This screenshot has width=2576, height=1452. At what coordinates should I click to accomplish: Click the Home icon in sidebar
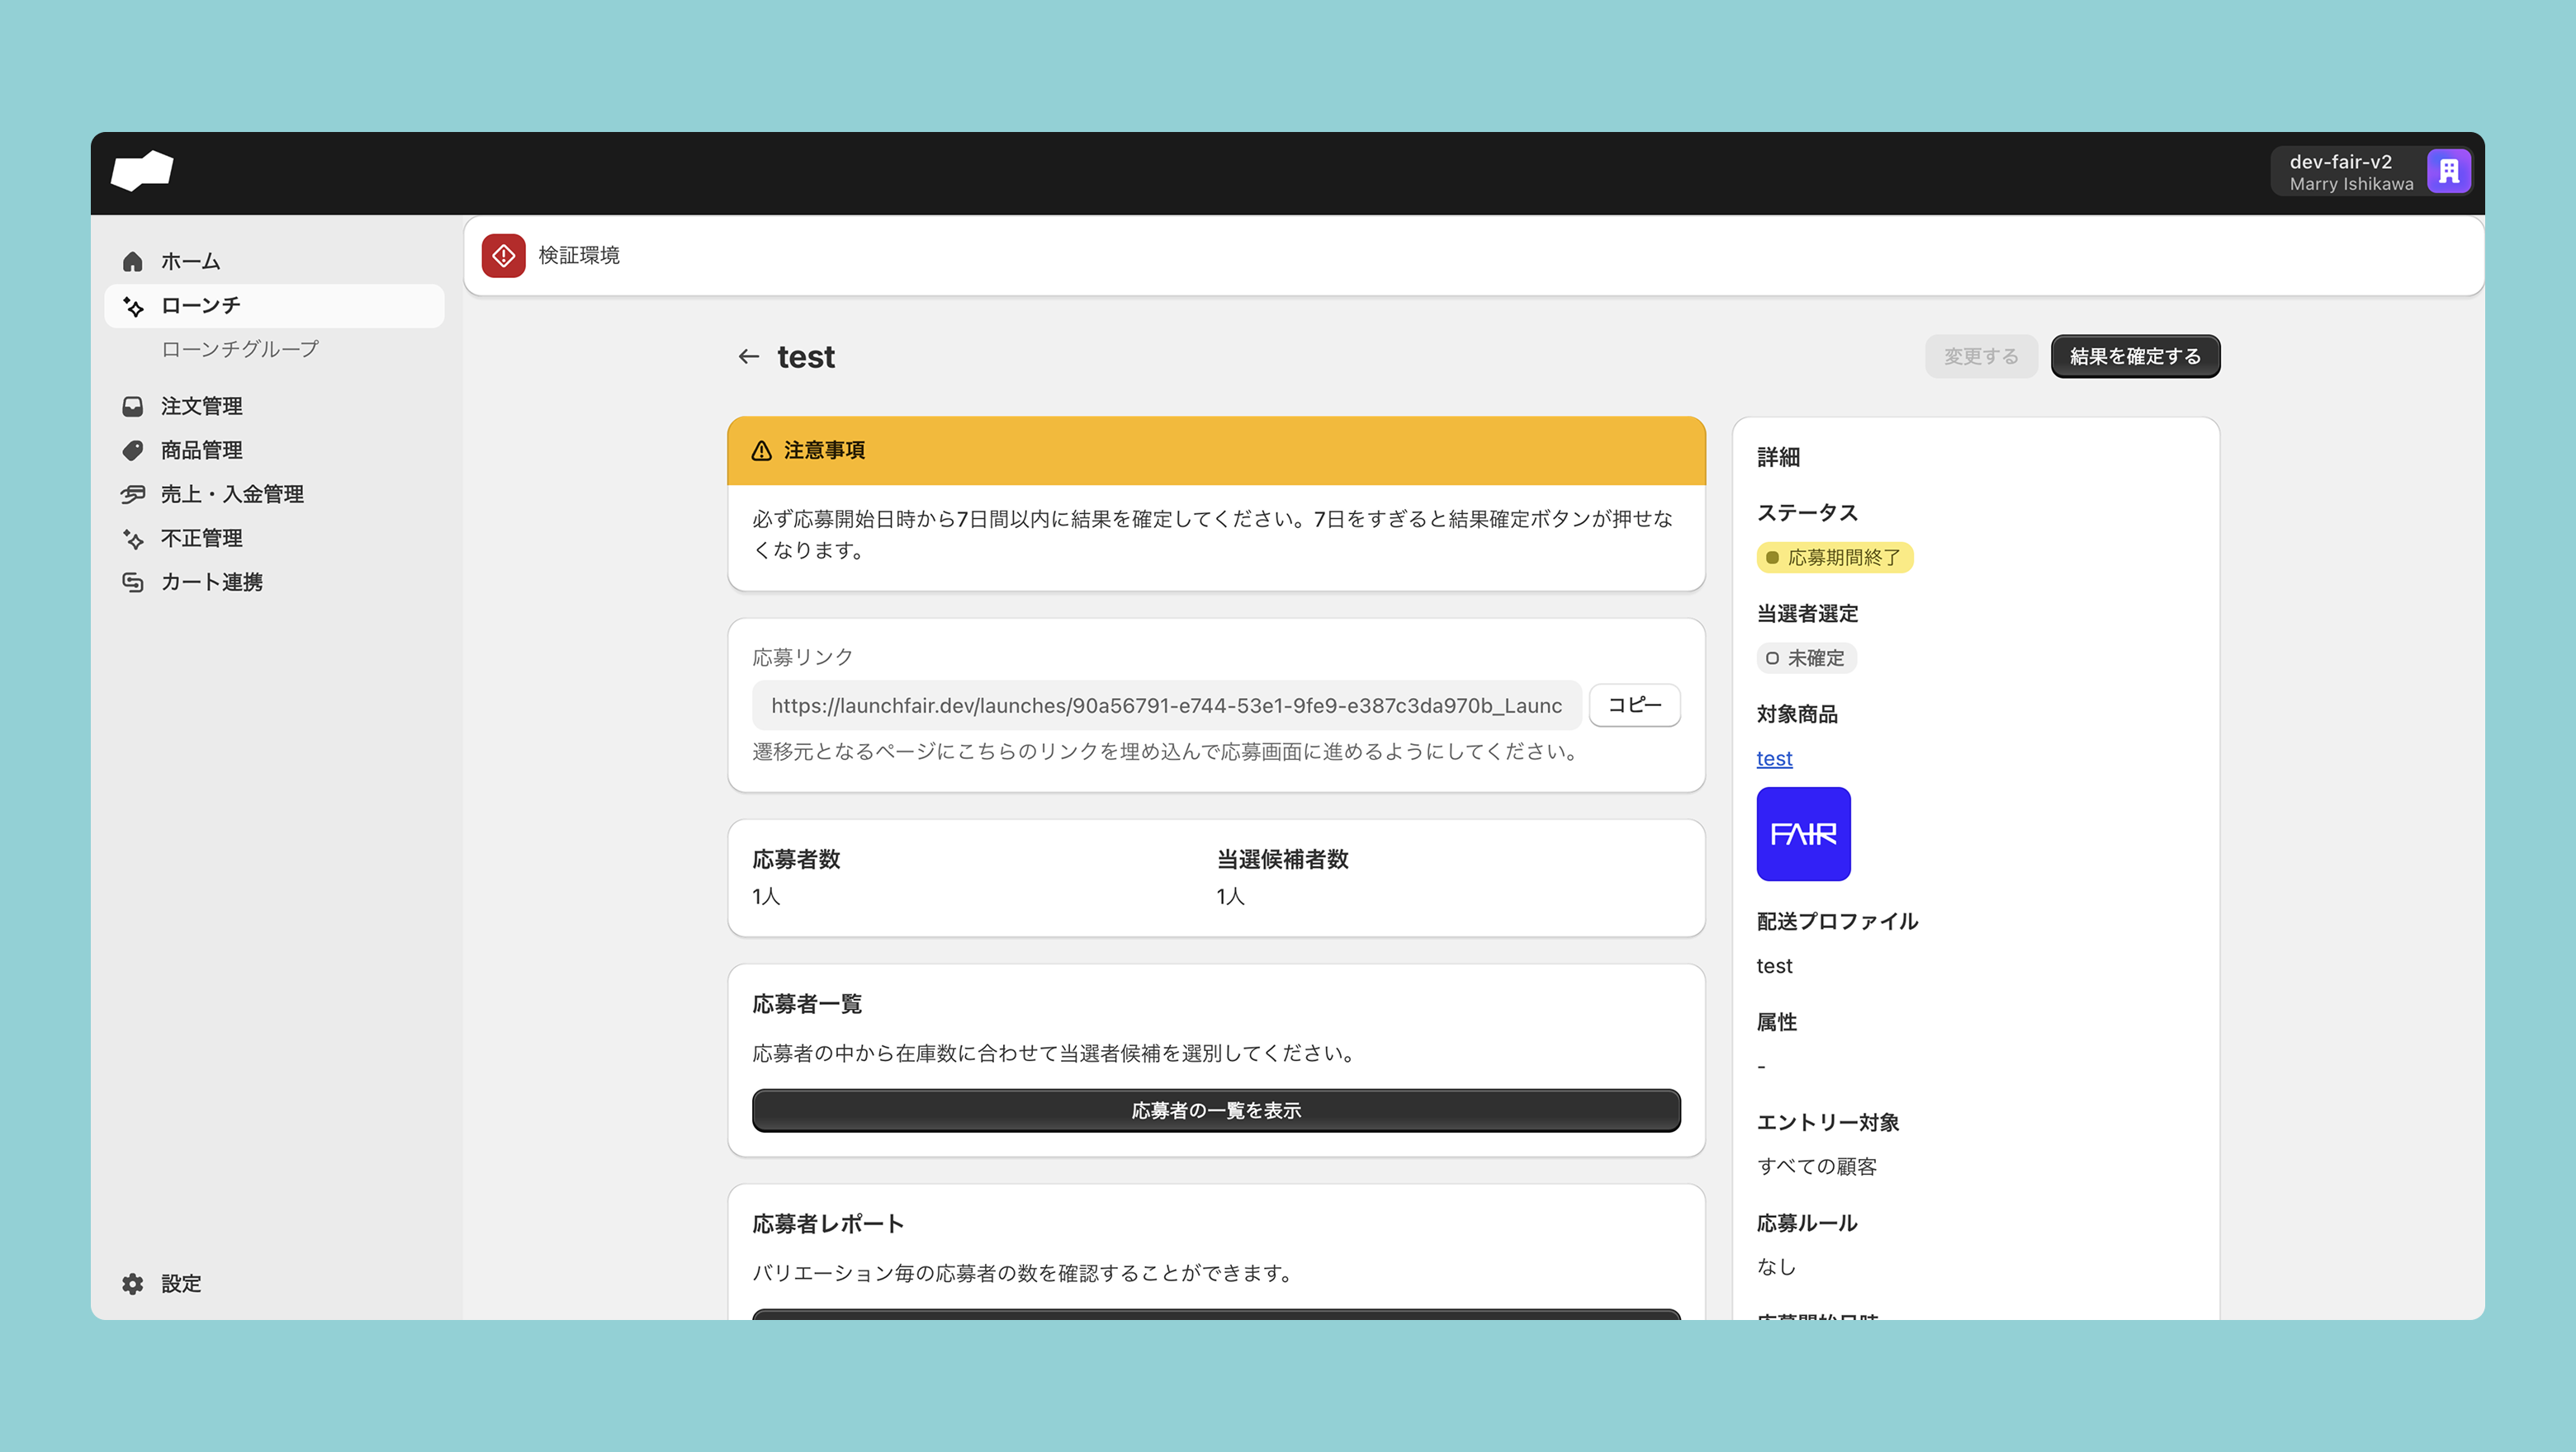click(132, 262)
